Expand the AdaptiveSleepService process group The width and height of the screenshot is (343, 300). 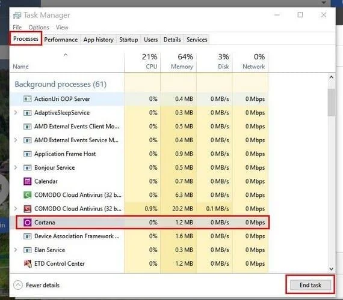(16, 113)
